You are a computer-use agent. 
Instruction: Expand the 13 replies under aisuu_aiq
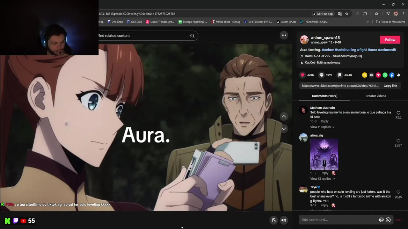[x=323, y=179]
